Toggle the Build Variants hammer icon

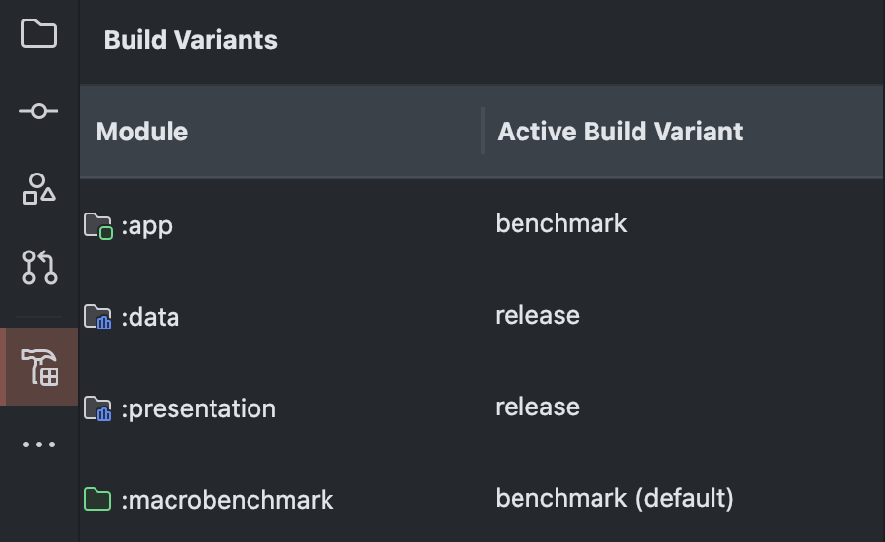(x=40, y=367)
